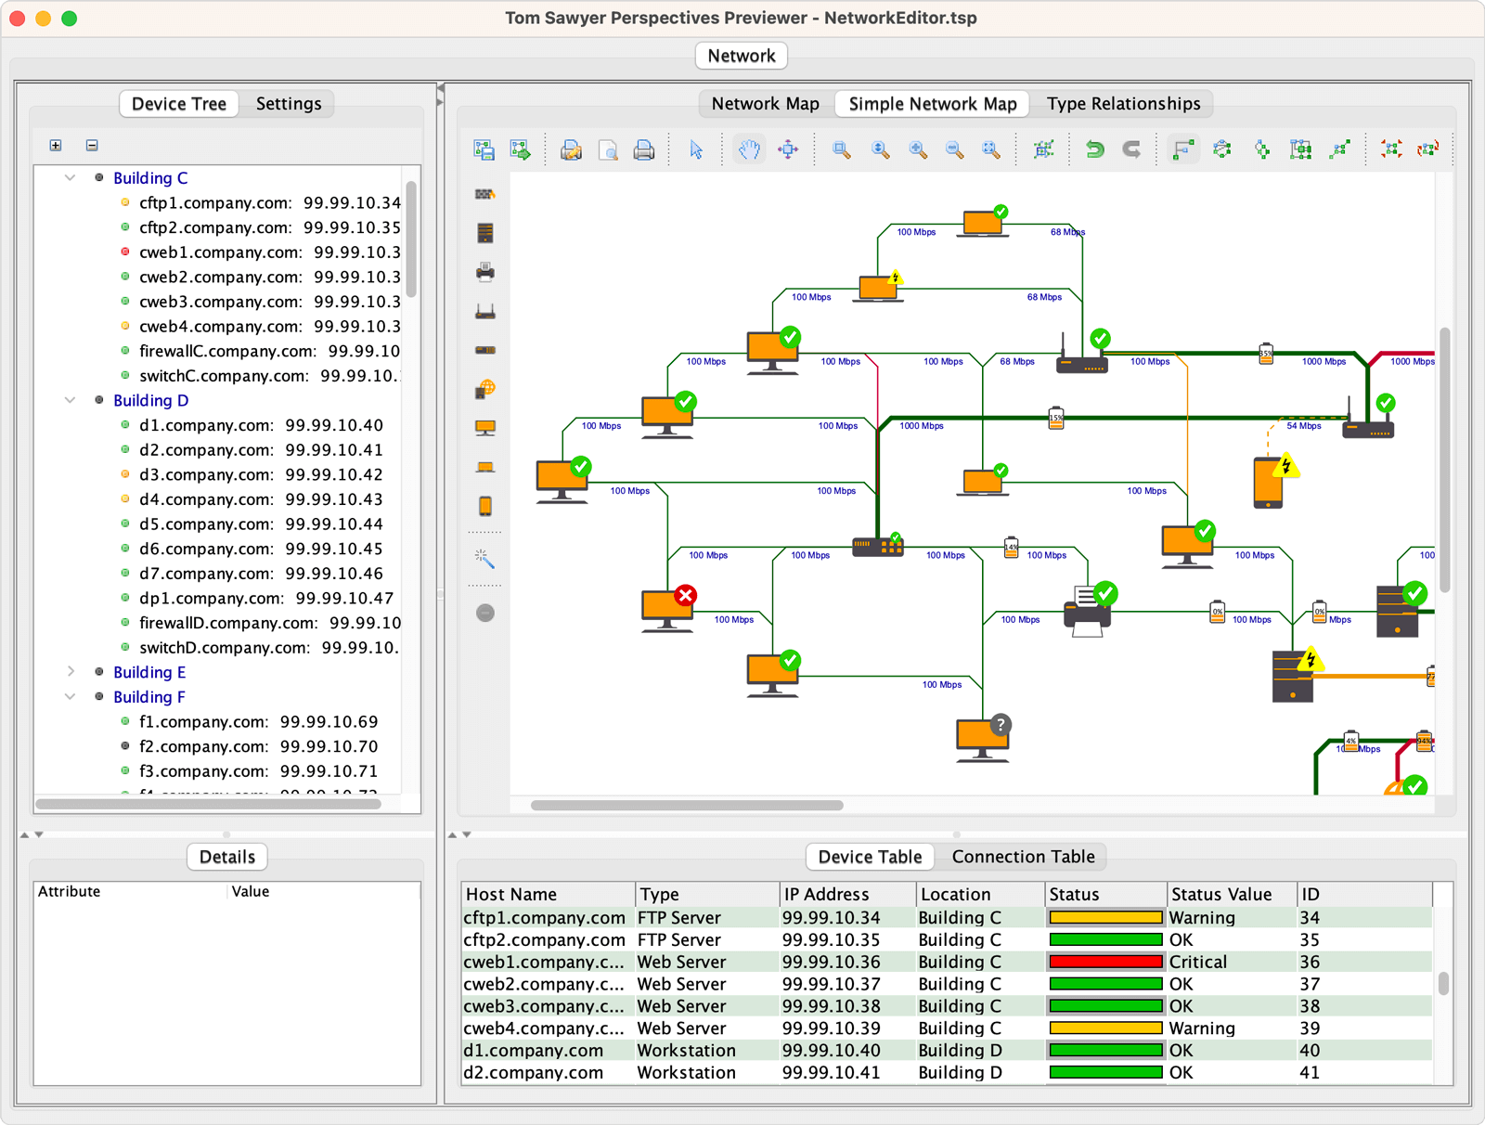Select the desktop workstation palette icon
The height and width of the screenshot is (1125, 1485).
coord(485,428)
